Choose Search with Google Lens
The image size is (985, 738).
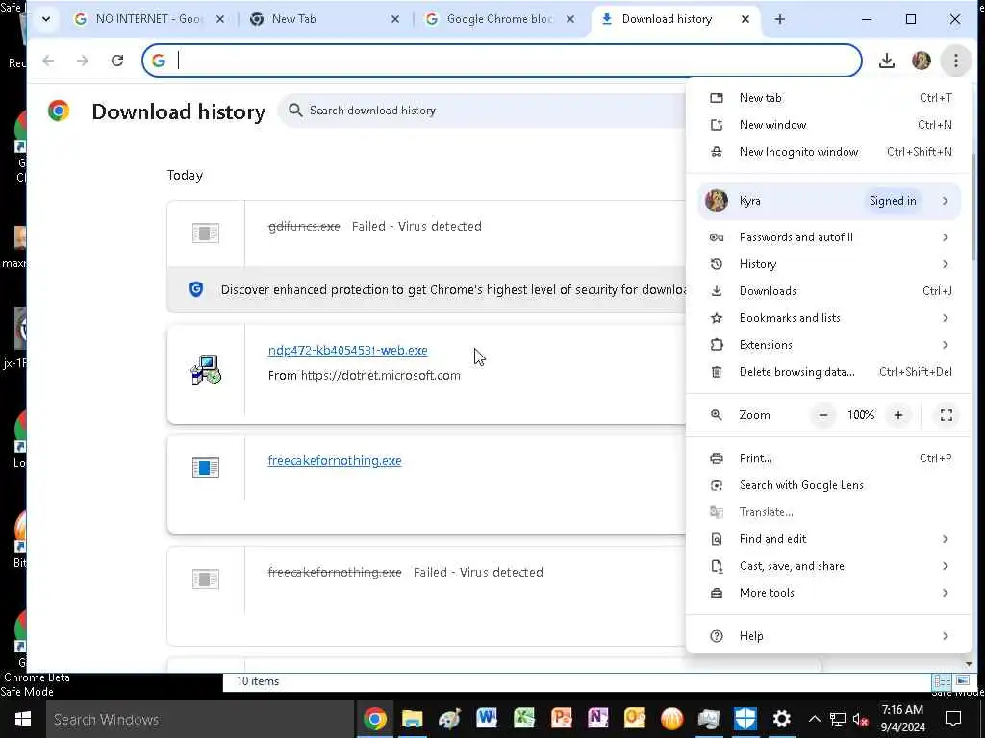[829, 485]
